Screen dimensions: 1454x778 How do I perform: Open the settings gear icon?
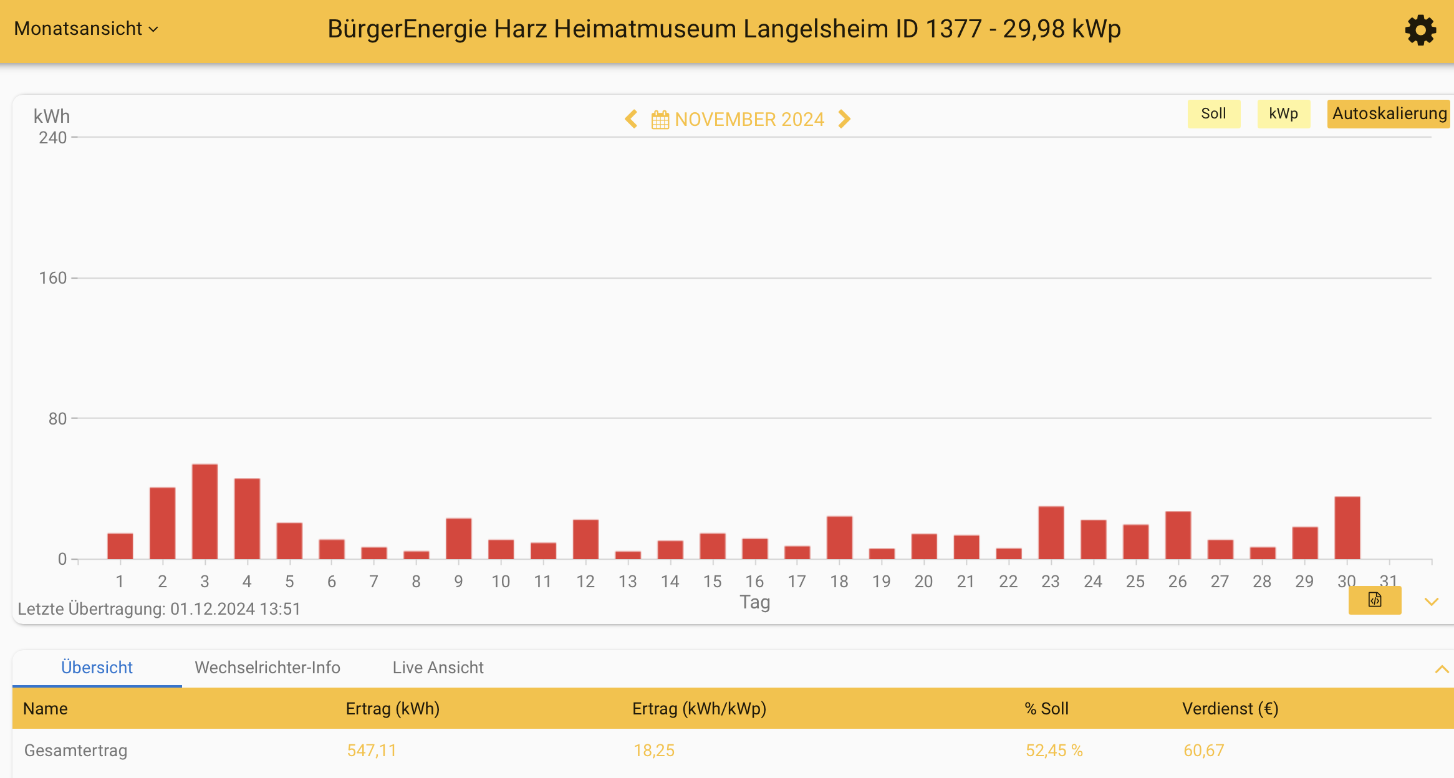point(1421,30)
